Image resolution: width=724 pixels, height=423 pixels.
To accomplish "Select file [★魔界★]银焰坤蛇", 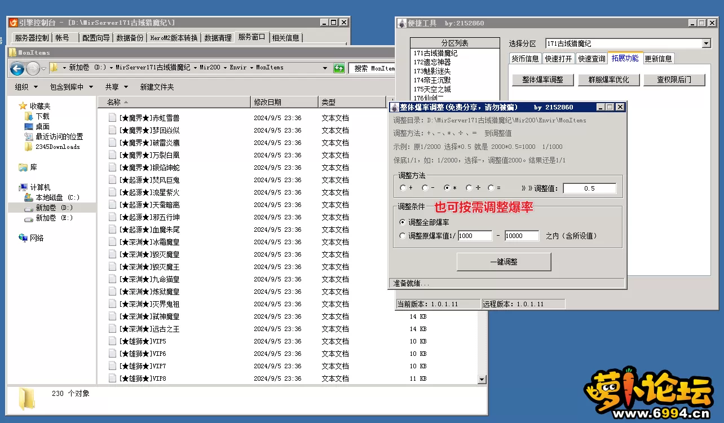I will pos(149,168).
